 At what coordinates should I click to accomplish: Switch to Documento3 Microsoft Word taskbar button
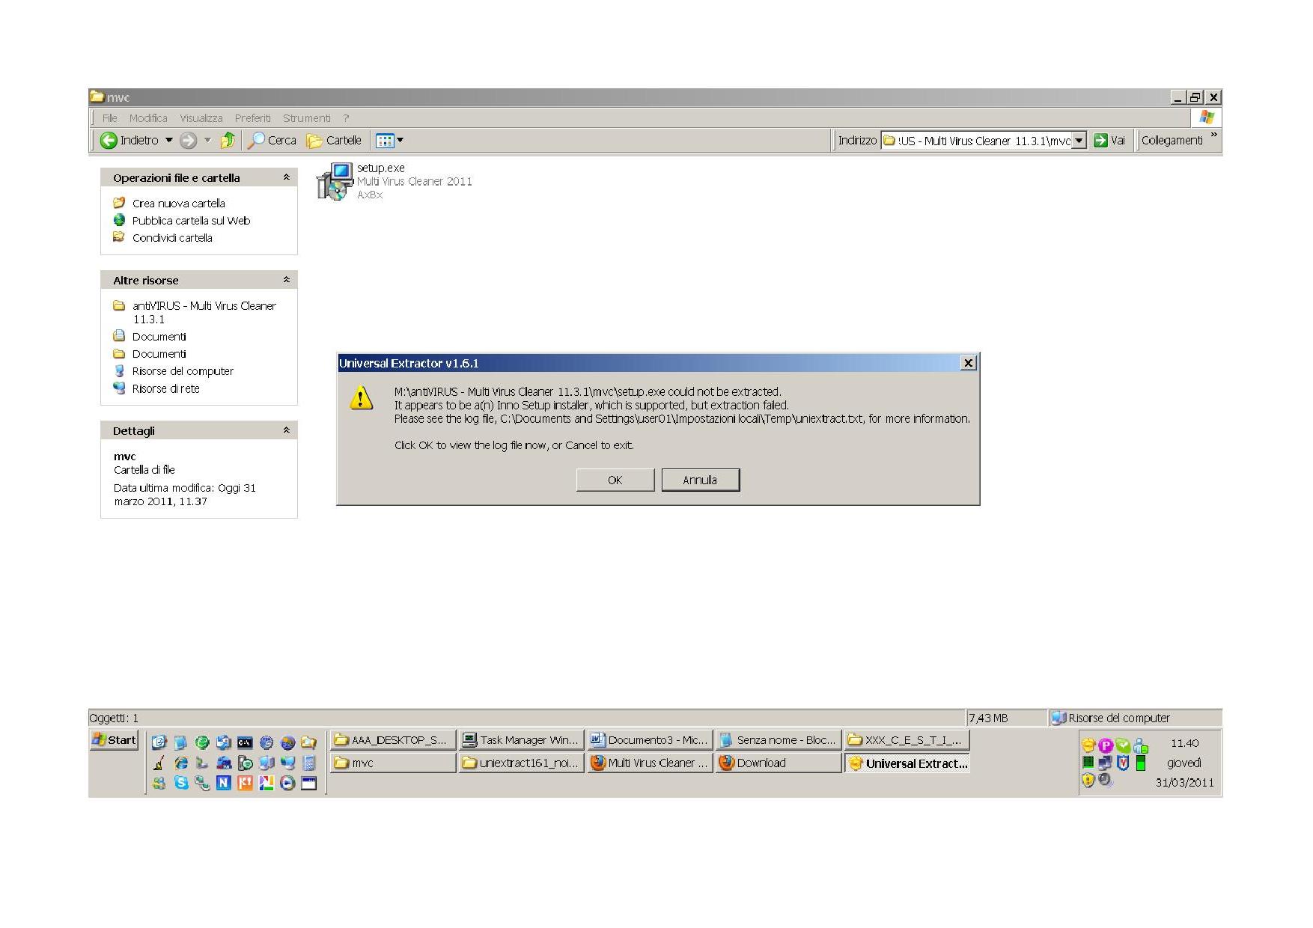click(650, 740)
